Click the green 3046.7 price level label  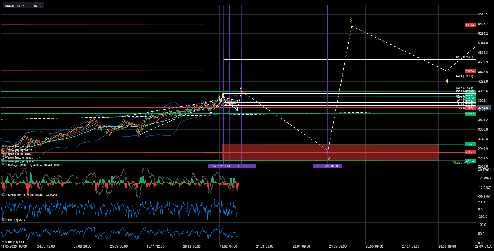point(470,144)
